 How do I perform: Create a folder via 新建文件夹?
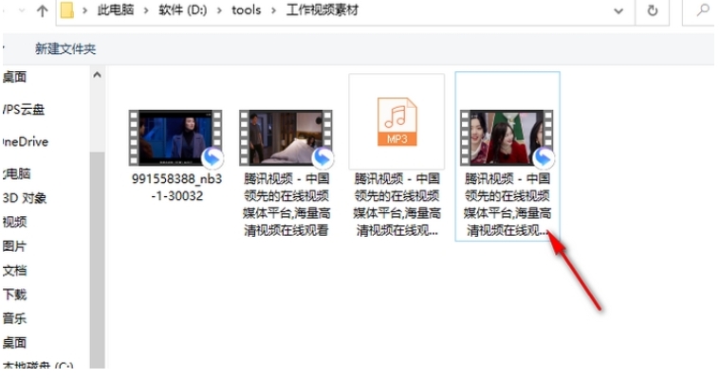[65, 48]
